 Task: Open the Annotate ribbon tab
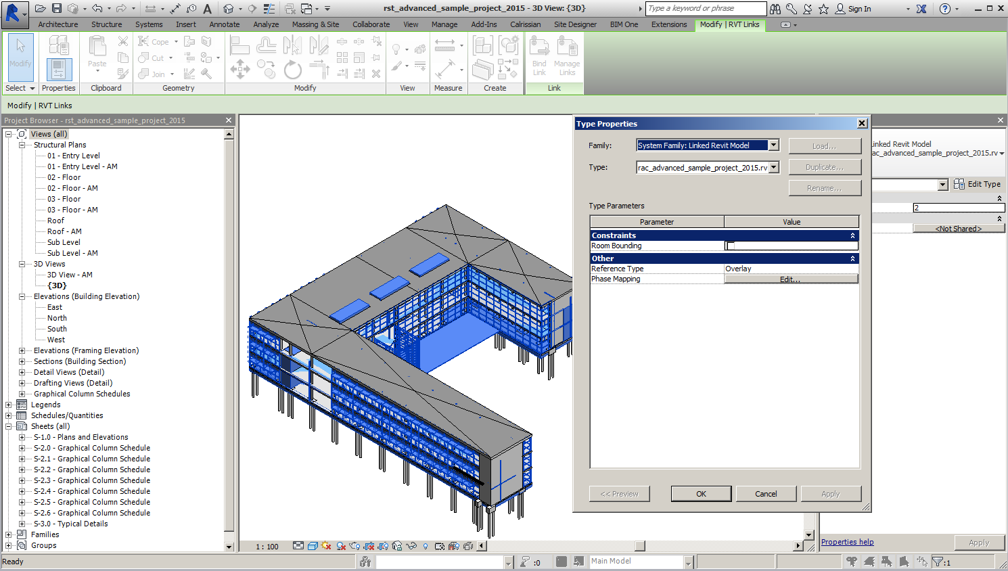(x=225, y=24)
